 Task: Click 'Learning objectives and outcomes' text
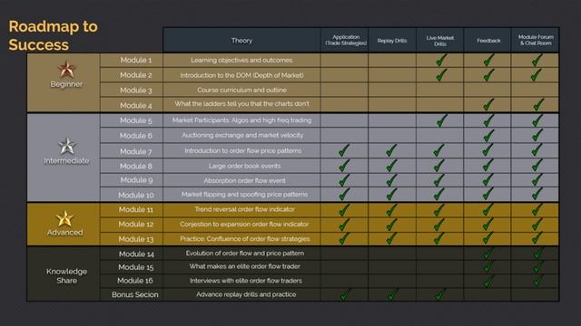tap(241, 60)
